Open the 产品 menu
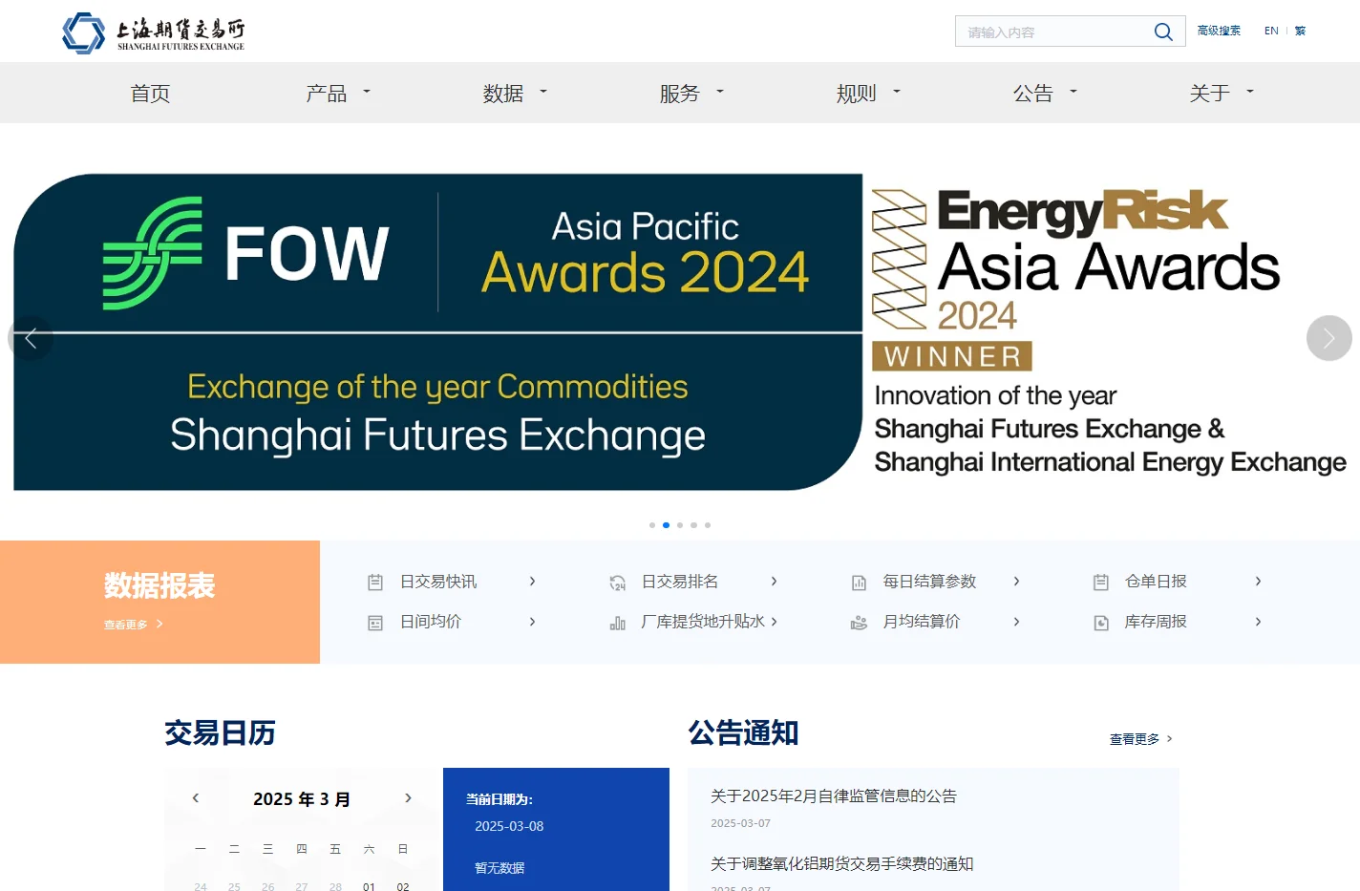The width and height of the screenshot is (1360, 891). coord(327,93)
